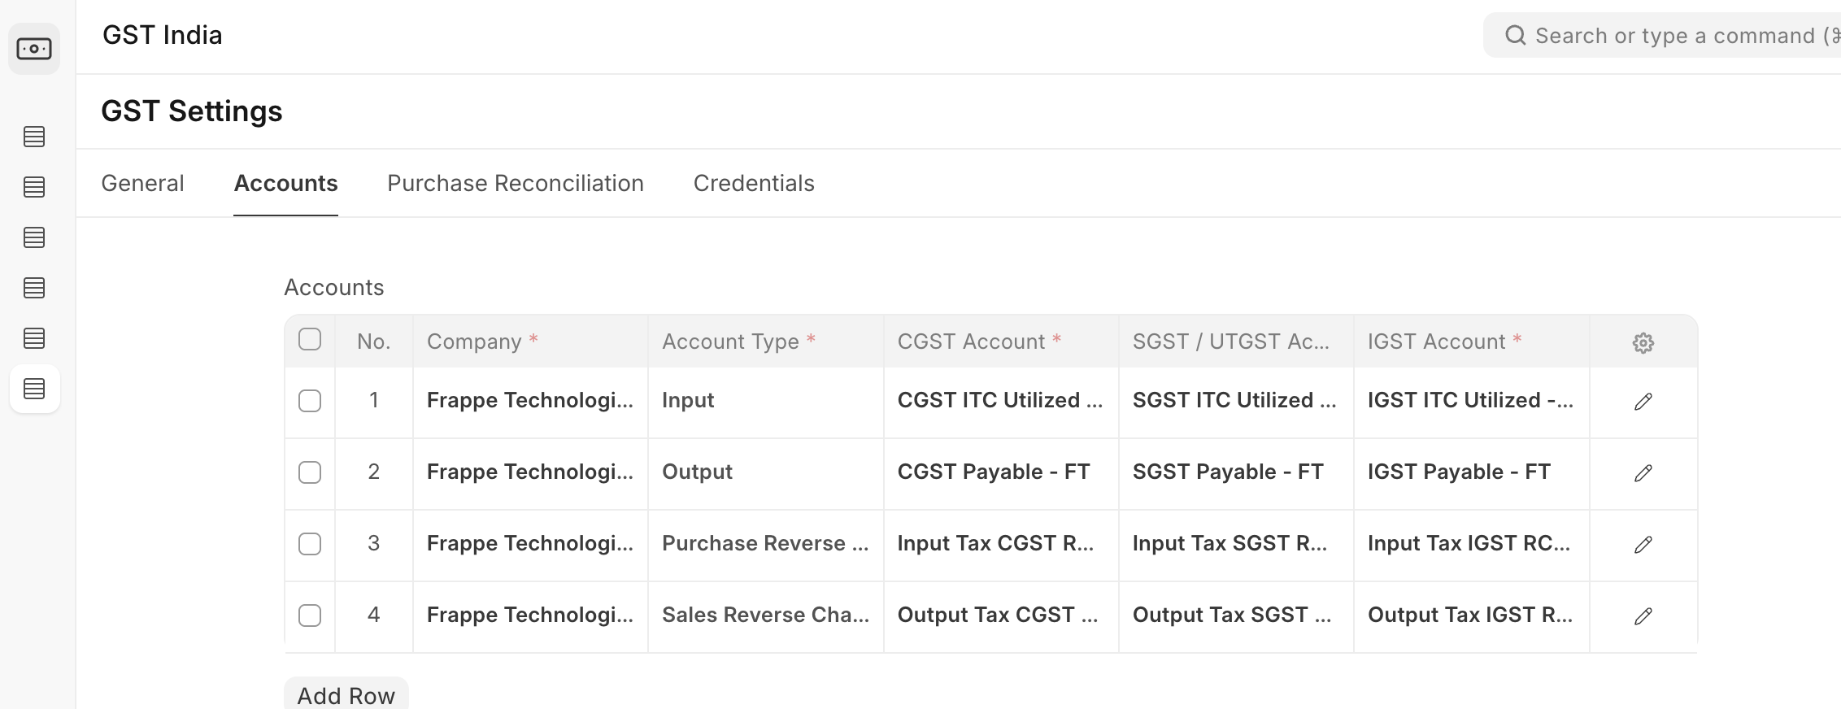Open Account Type cell showing Output
The height and width of the screenshot is (709, 1841).
764,472
